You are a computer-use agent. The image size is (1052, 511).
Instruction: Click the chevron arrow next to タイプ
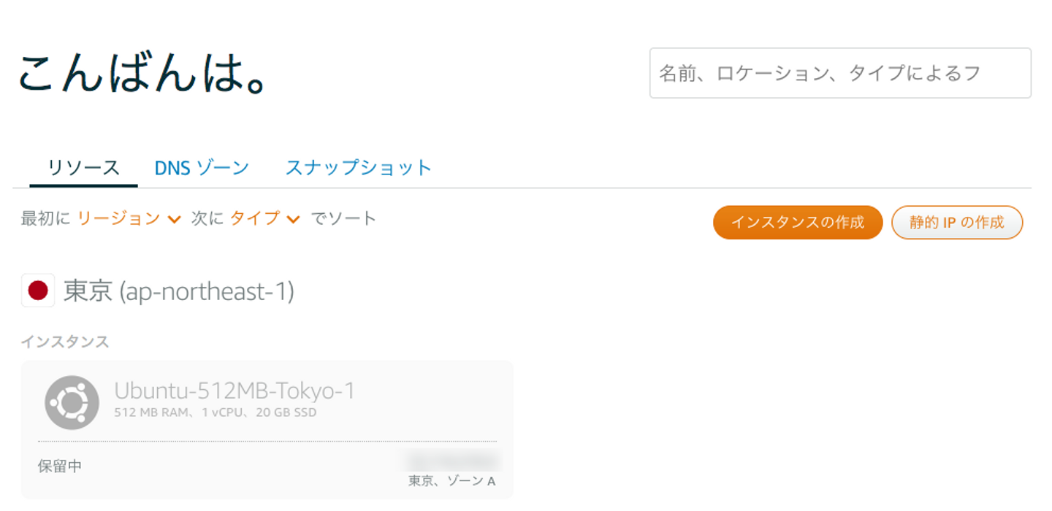tap(294, 219)
